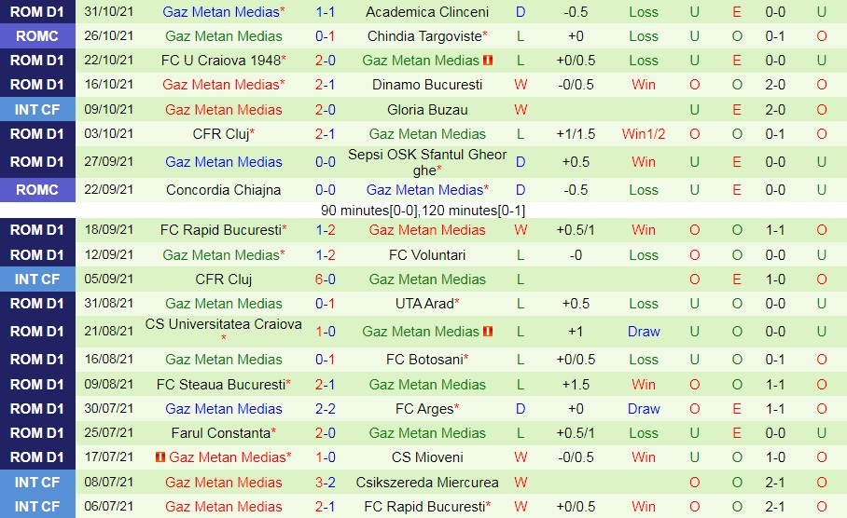
Task: Click INT CF label dated 09/10/21
Action: click(37, 110)
